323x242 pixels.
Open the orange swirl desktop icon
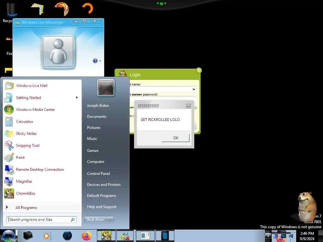(62, 9)
